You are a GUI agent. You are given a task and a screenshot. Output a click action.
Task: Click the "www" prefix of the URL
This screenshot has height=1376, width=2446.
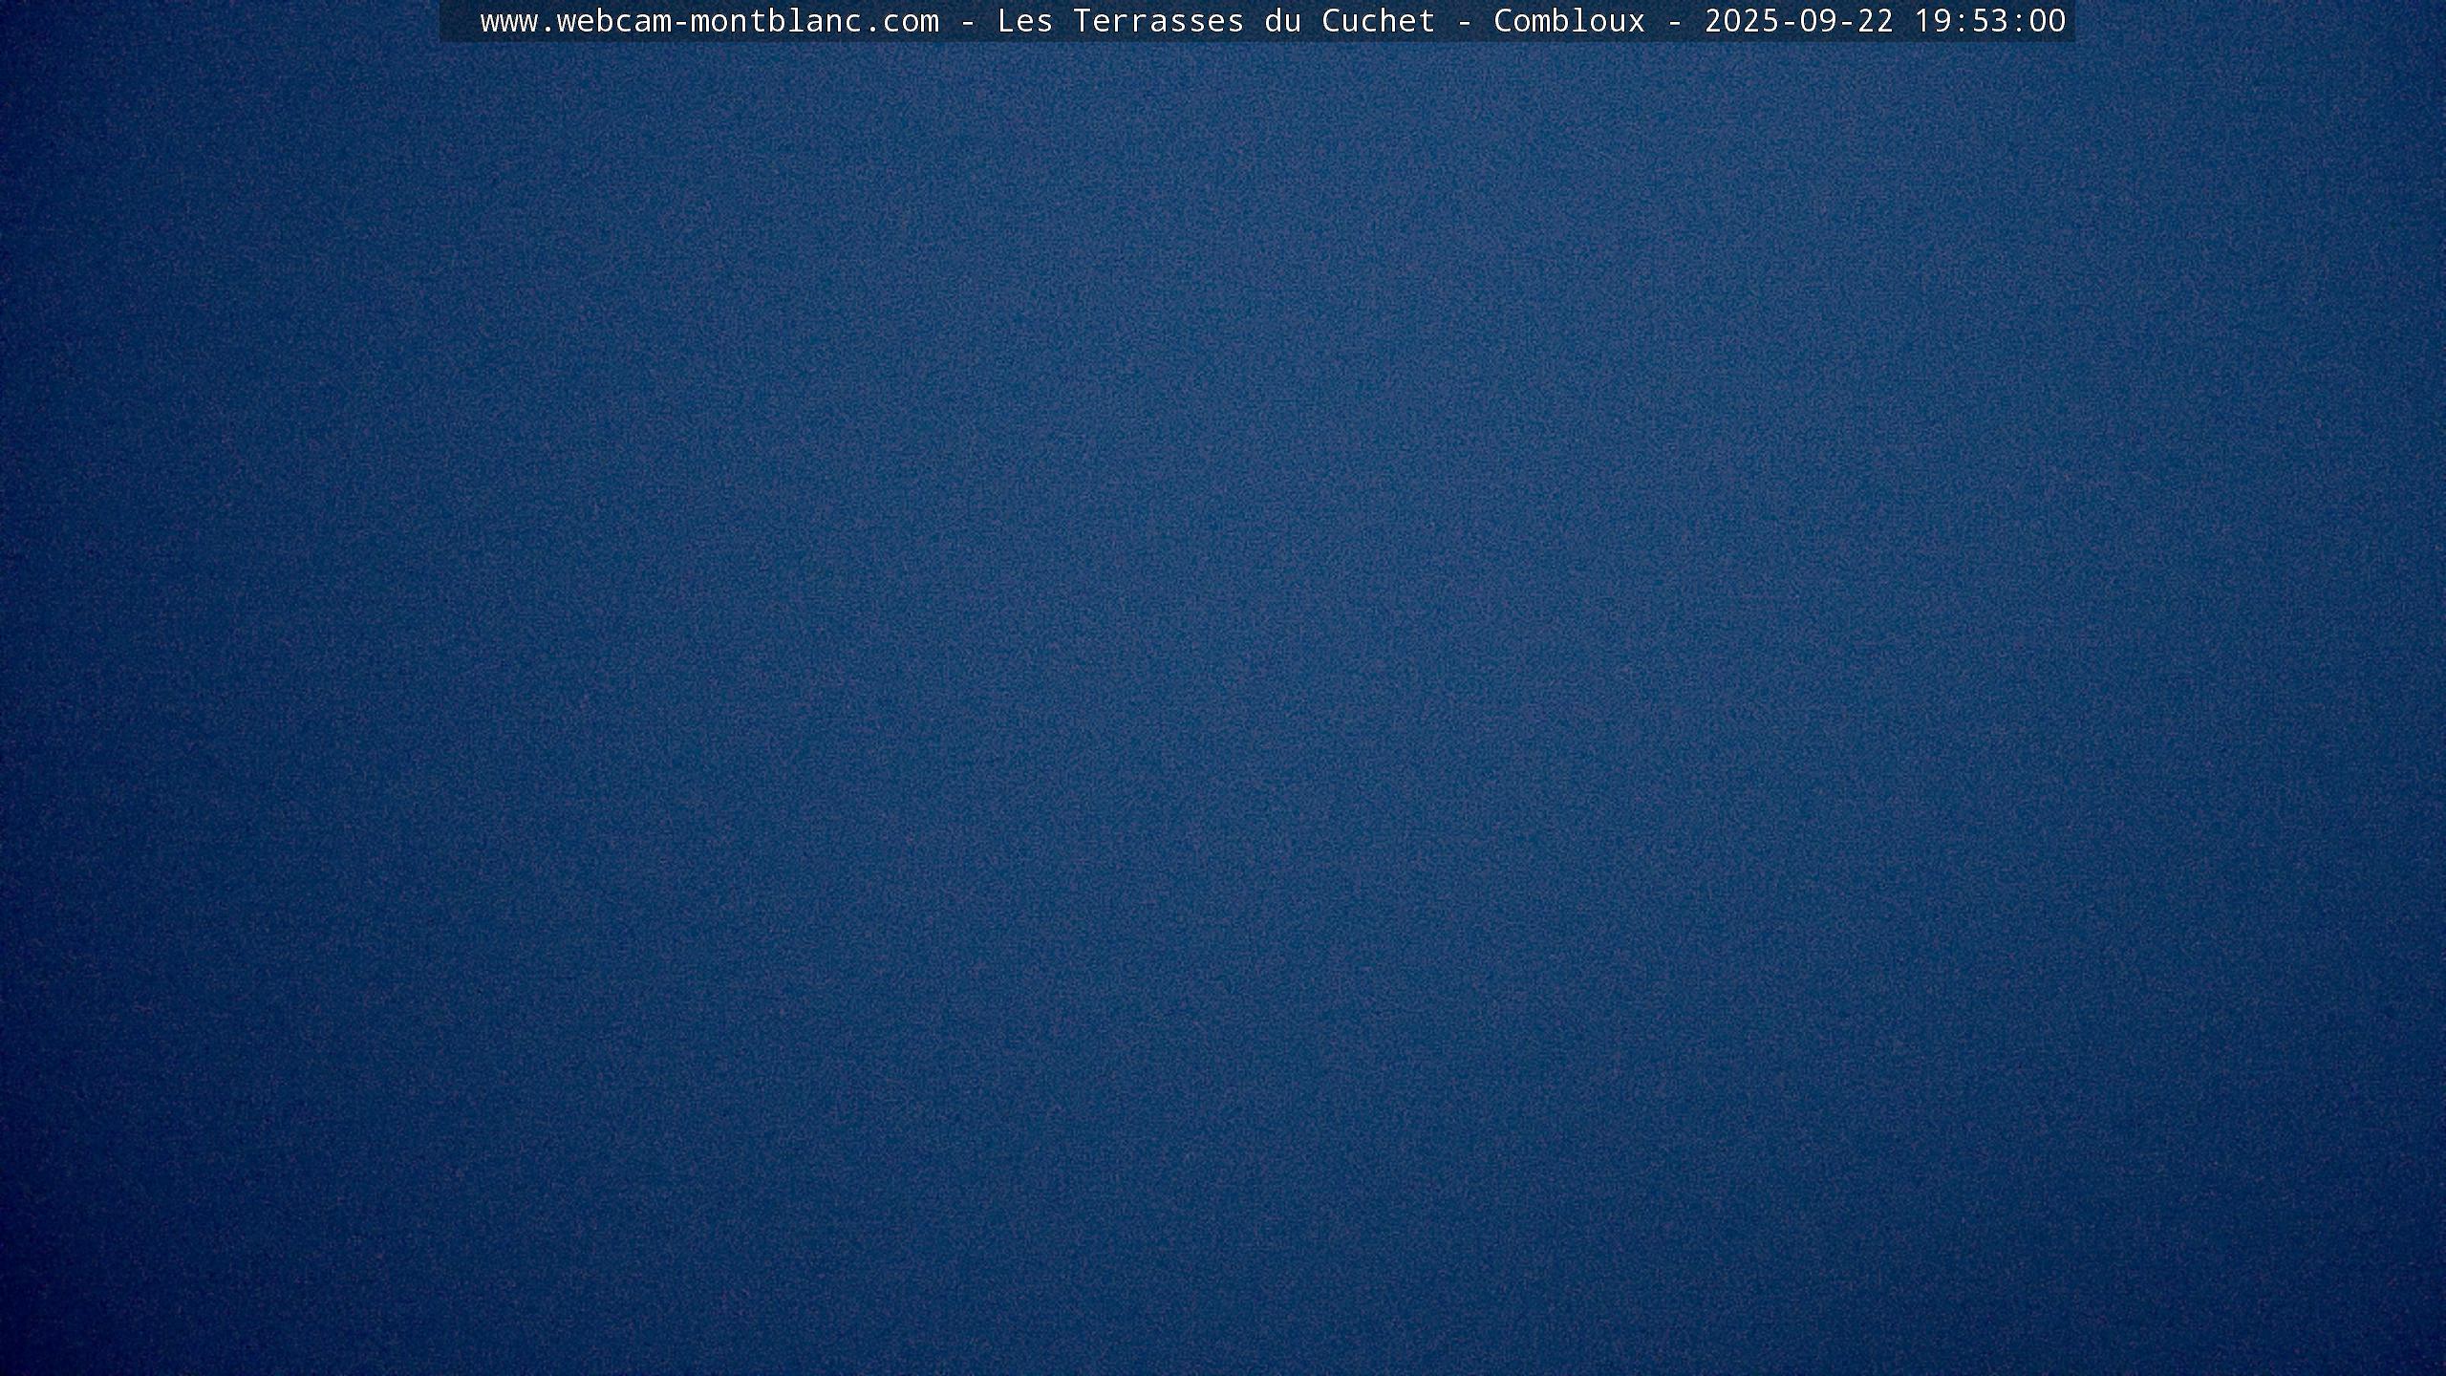(508, 21)
